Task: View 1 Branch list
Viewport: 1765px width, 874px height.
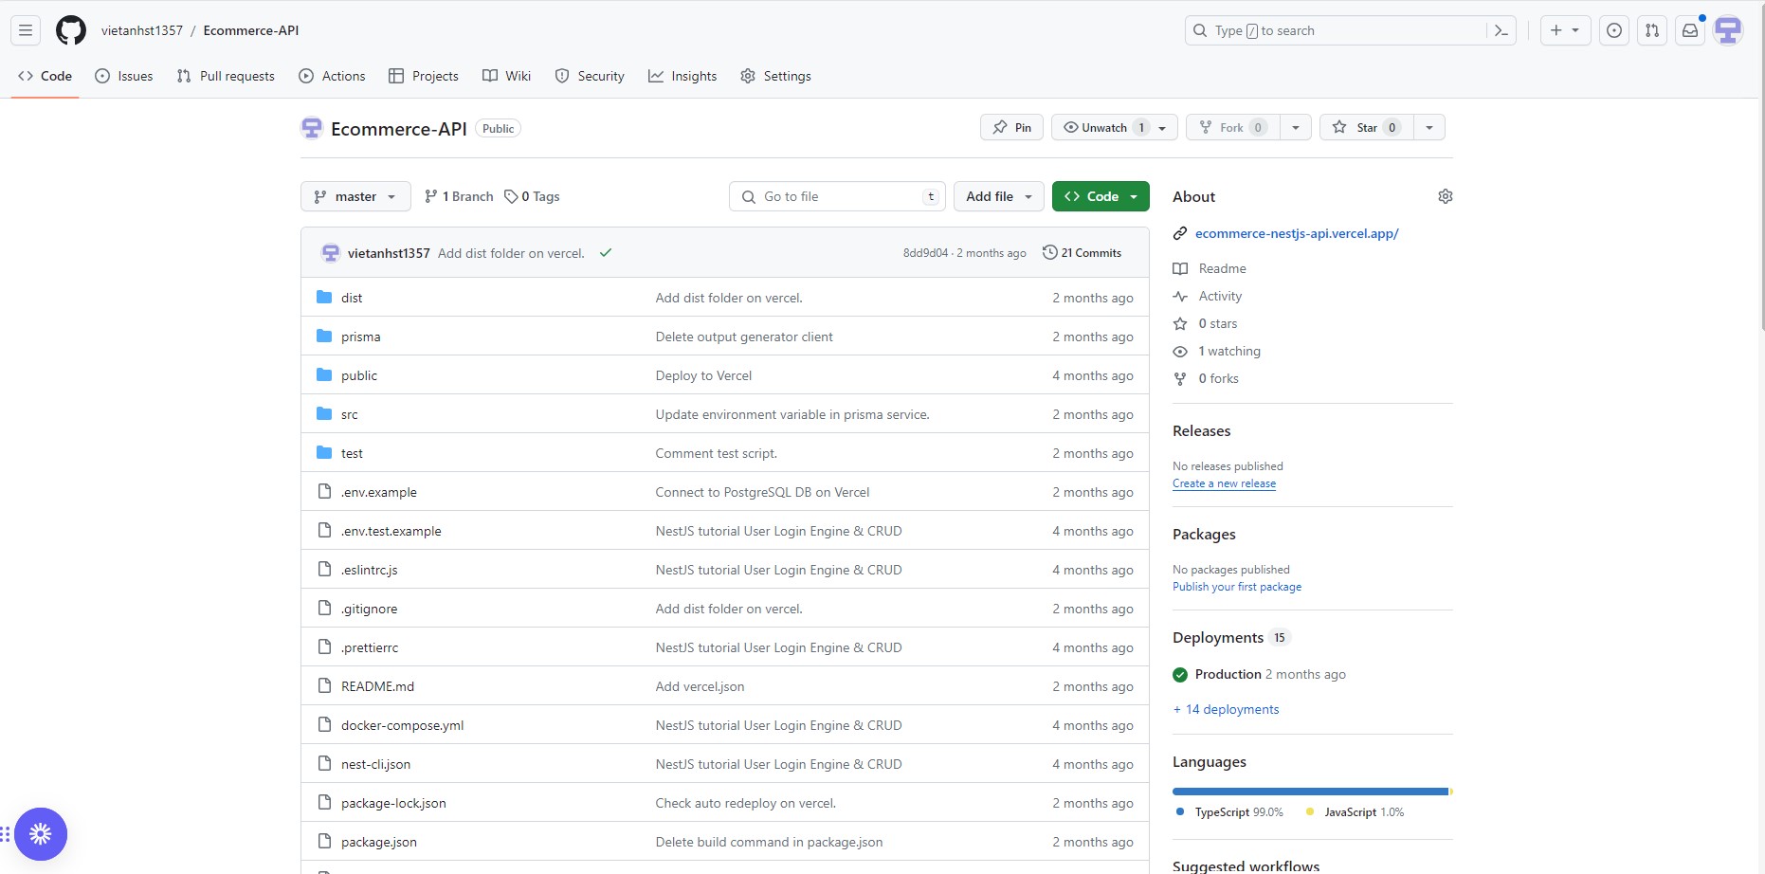Action: click(459, 196)
